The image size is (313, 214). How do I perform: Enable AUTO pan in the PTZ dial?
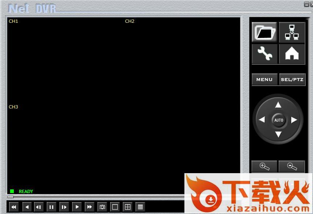point(279,120)
